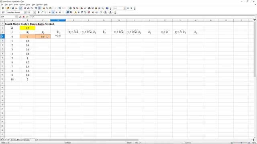The image size is (257, 144).
Task: Expand the Paste options dropdown arrow
Action: click(53, 8)
